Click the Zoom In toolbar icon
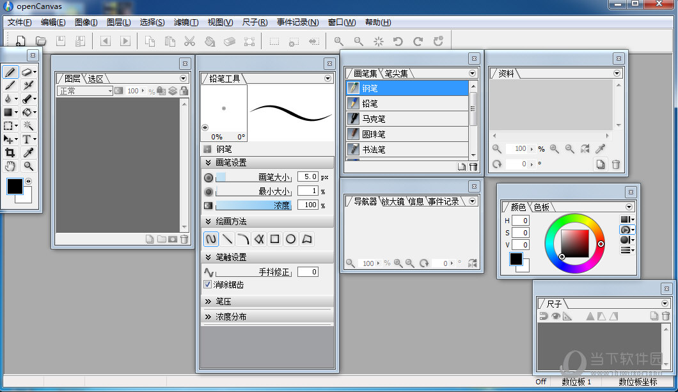The width and height of the screenshot is (678, 392). (x=338, y=41)
